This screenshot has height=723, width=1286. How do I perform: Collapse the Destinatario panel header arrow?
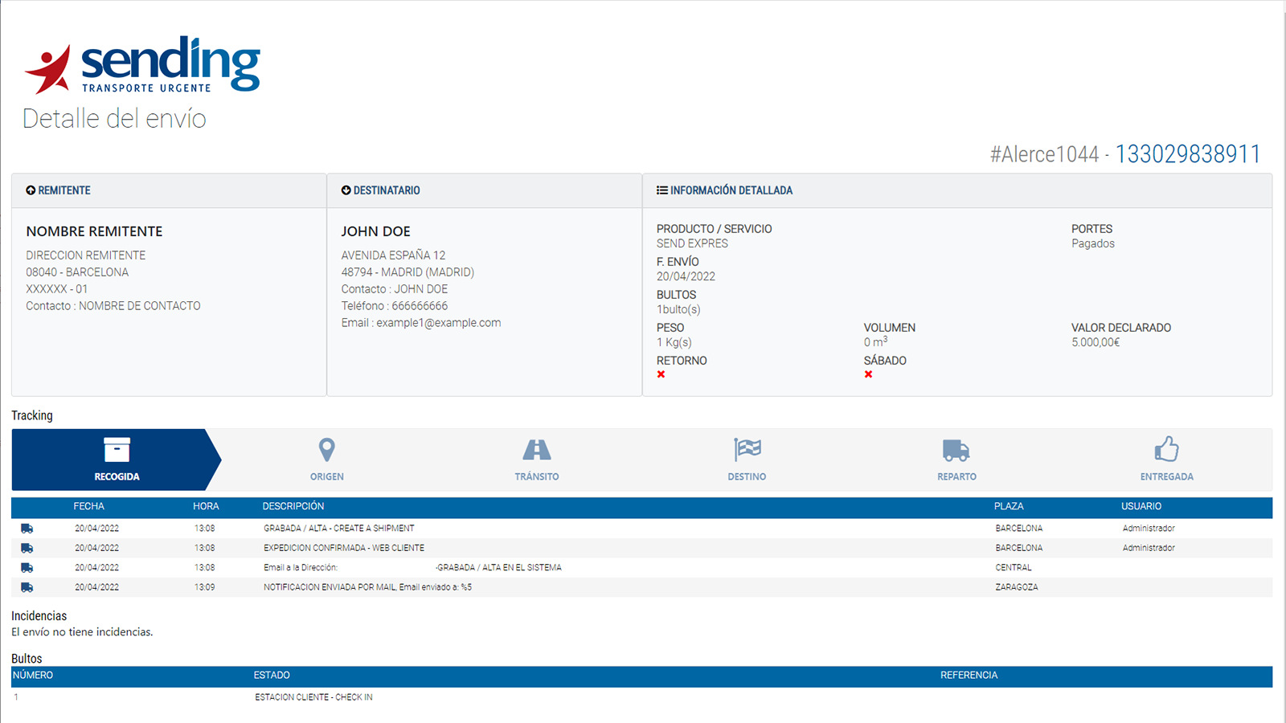tap(346, 190)
